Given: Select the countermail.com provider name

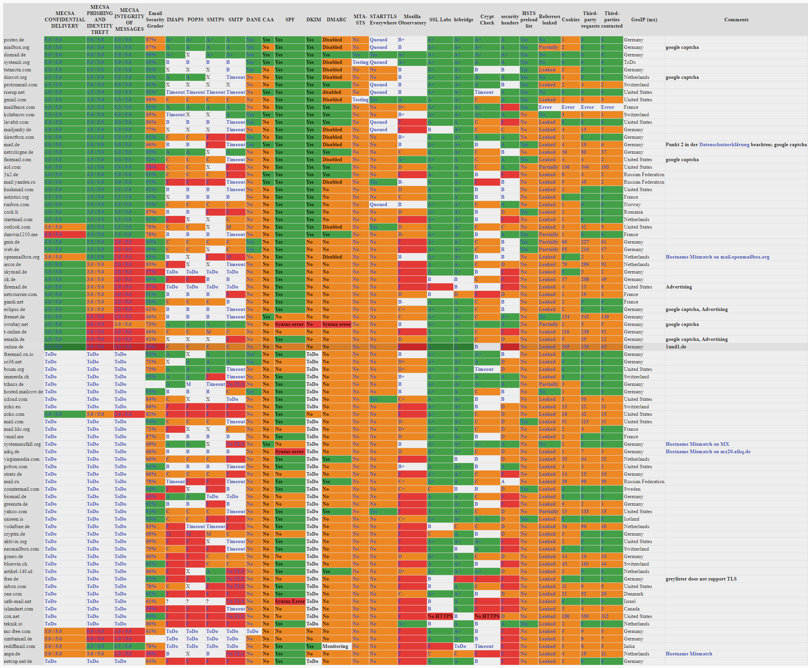Looking at the screenshot, I should [22, 489].
